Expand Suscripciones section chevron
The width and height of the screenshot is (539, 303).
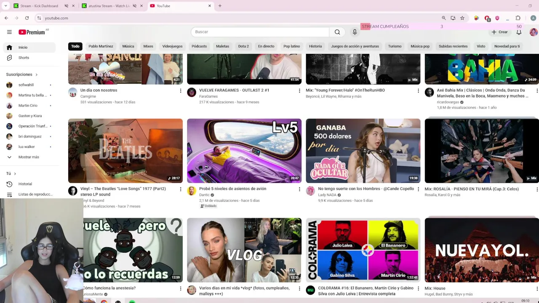(x=36, y=74)
